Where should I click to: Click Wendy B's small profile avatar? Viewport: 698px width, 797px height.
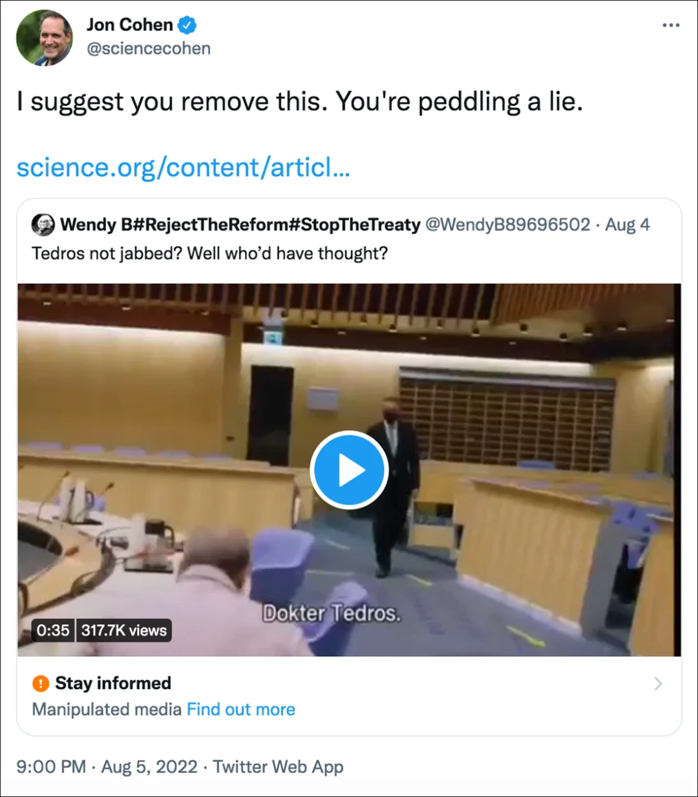(43, 225)
